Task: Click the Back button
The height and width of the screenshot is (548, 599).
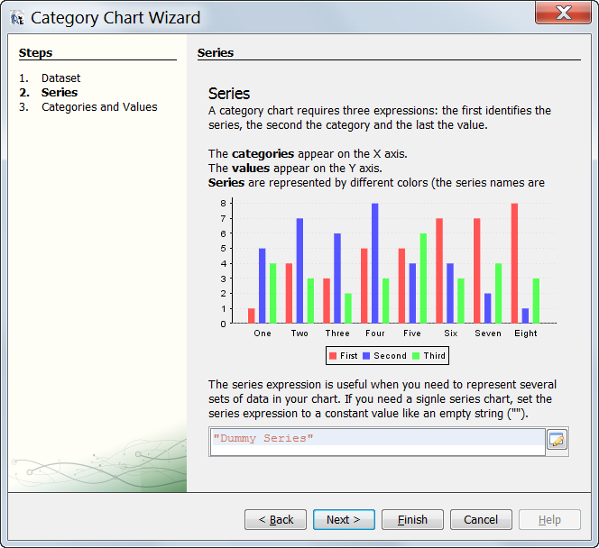Action: (x=275, y=520)
